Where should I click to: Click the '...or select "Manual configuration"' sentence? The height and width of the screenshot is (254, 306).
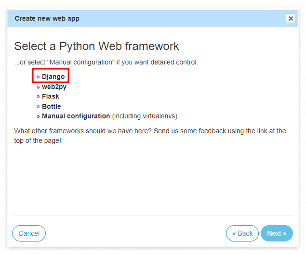[106, 63]
